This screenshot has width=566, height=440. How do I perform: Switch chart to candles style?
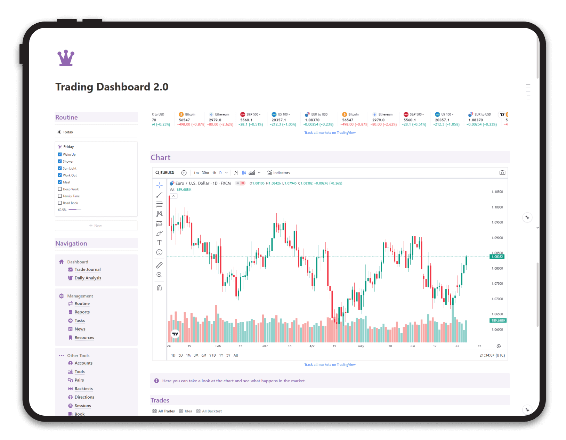click(244, 173)
